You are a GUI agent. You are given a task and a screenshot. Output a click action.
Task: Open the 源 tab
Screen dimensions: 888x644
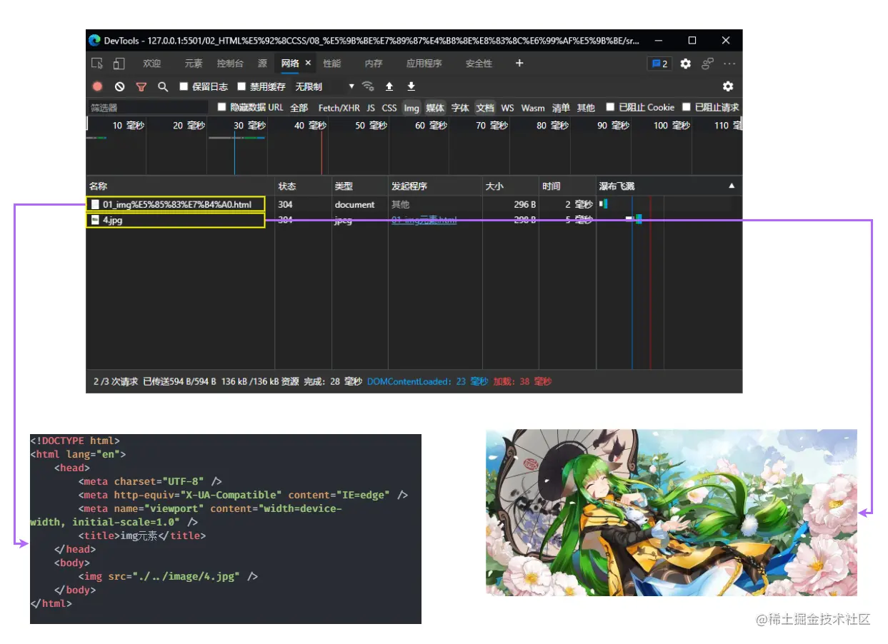point(262,64)
